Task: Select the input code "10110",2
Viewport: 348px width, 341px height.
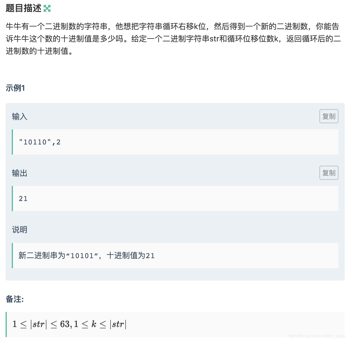Action: (x=39, y=142)
